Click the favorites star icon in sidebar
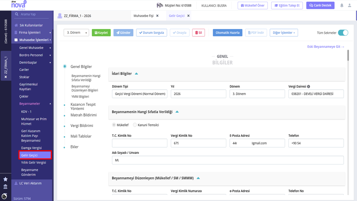 [6, 179]
